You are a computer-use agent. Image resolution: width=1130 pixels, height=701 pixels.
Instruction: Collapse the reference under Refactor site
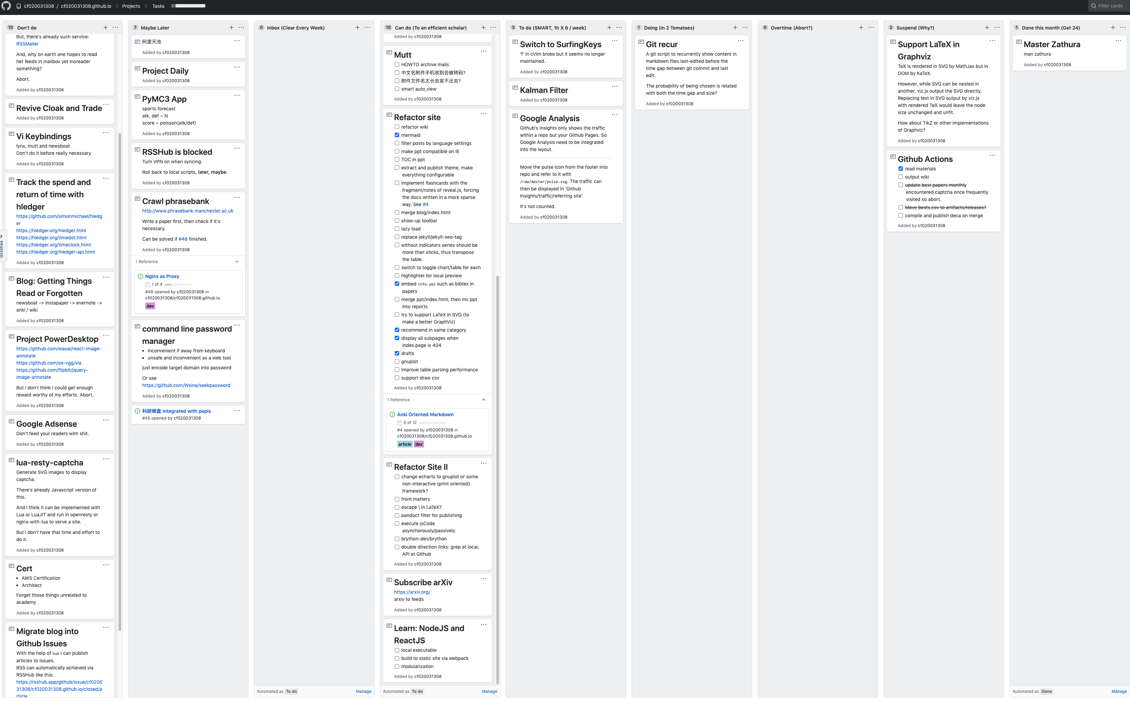click(x=483, y=400)
